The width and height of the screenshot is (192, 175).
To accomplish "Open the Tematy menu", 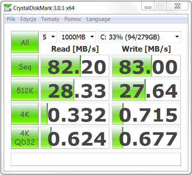I will 50,19.
